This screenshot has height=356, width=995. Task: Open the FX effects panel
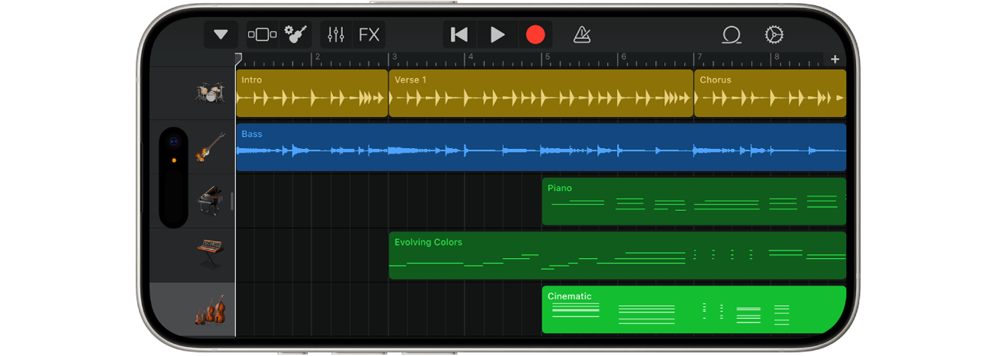pos(369,34)
